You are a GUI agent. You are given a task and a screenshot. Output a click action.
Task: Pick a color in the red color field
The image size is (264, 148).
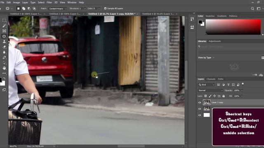click(x=233, y=27)
